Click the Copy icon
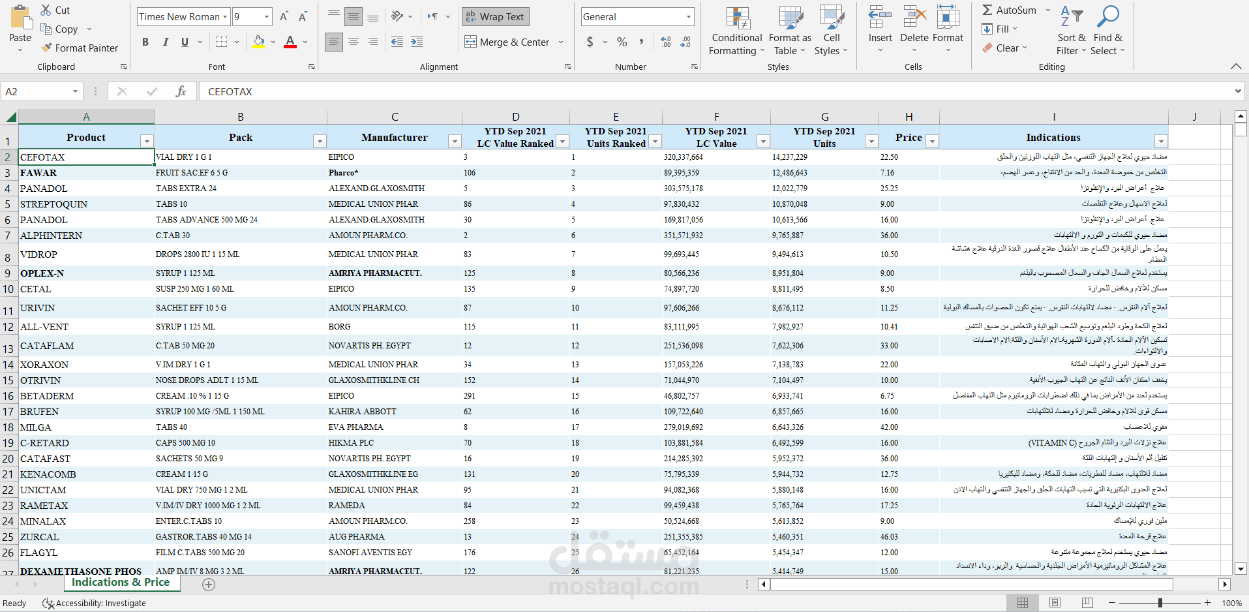This screenshot has width=1249, height=612. point(46,29)
